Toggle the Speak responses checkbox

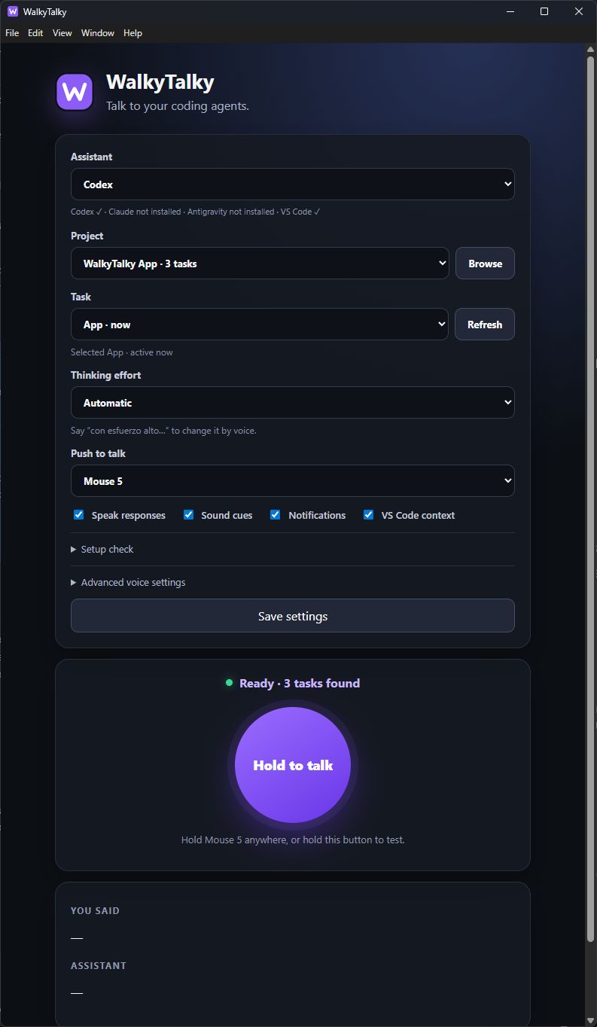(78, 515)
